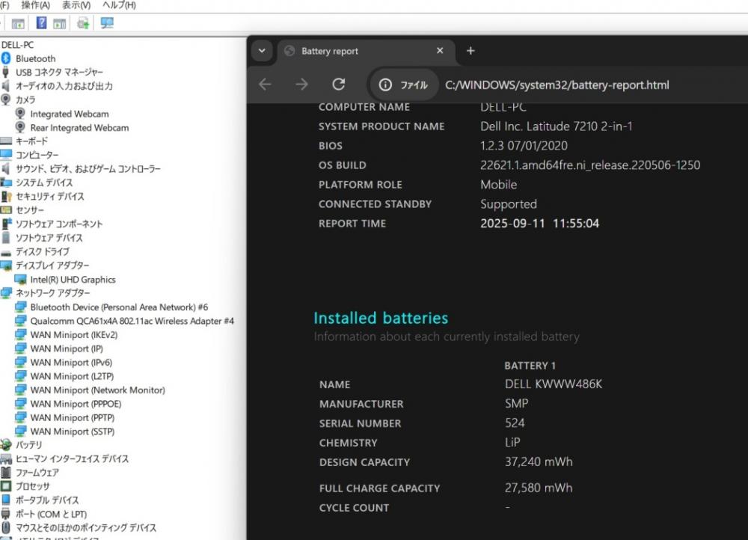748x540 pixels.
Task: Click the オーディオの入力および出力 speaker icon
Action: [x=6, y=86]
